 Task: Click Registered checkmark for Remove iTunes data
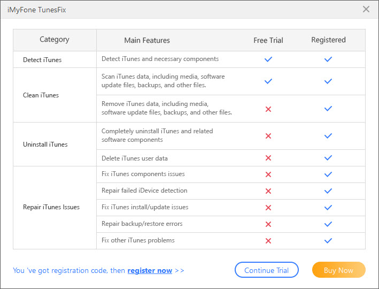point(328,109)
